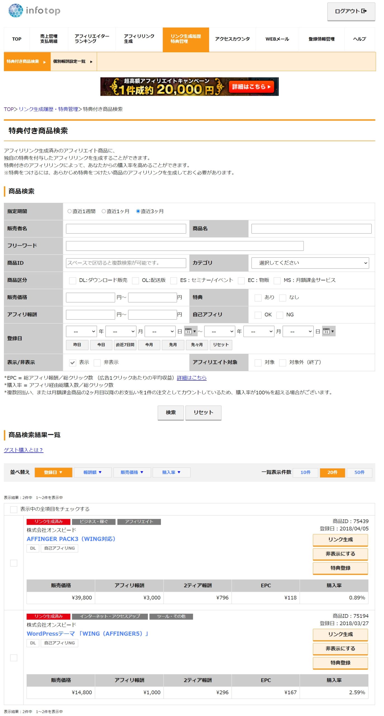Sort results by 登録日
The width and height of the screenshot is (384, 716).
(53, 472)
